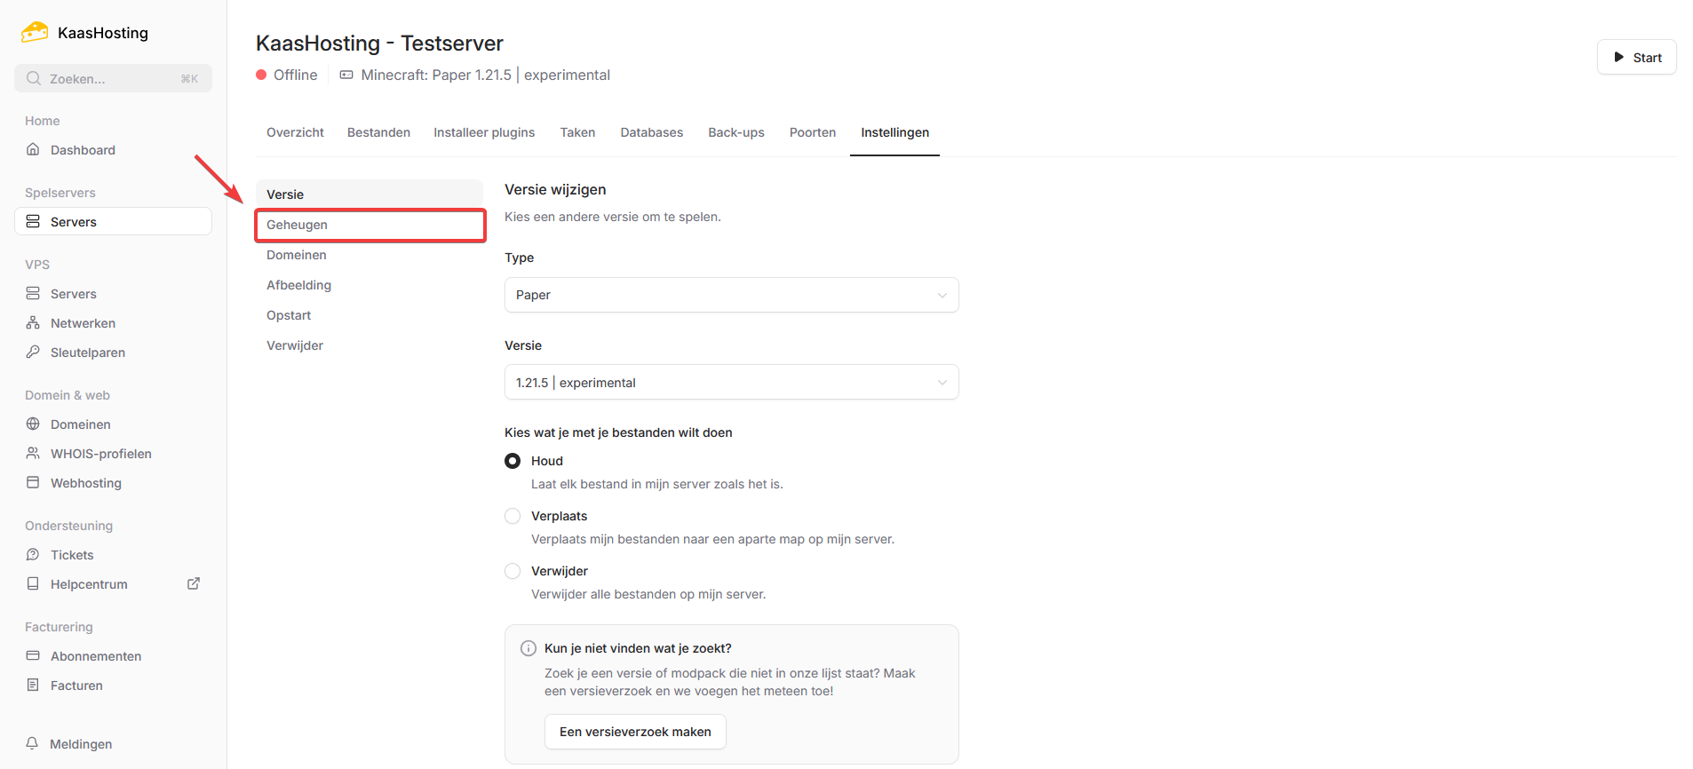Select the Verwijder files radio option
The width and height of the screenshot is (1693, 769).
click(x=513, y=571)
